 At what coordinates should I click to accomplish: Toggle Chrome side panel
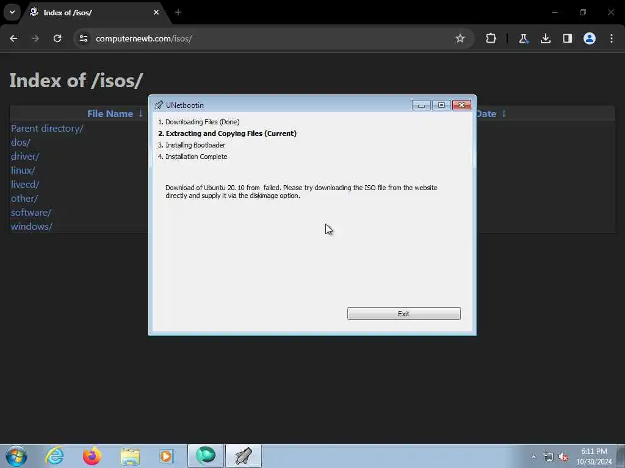[567, 38]
